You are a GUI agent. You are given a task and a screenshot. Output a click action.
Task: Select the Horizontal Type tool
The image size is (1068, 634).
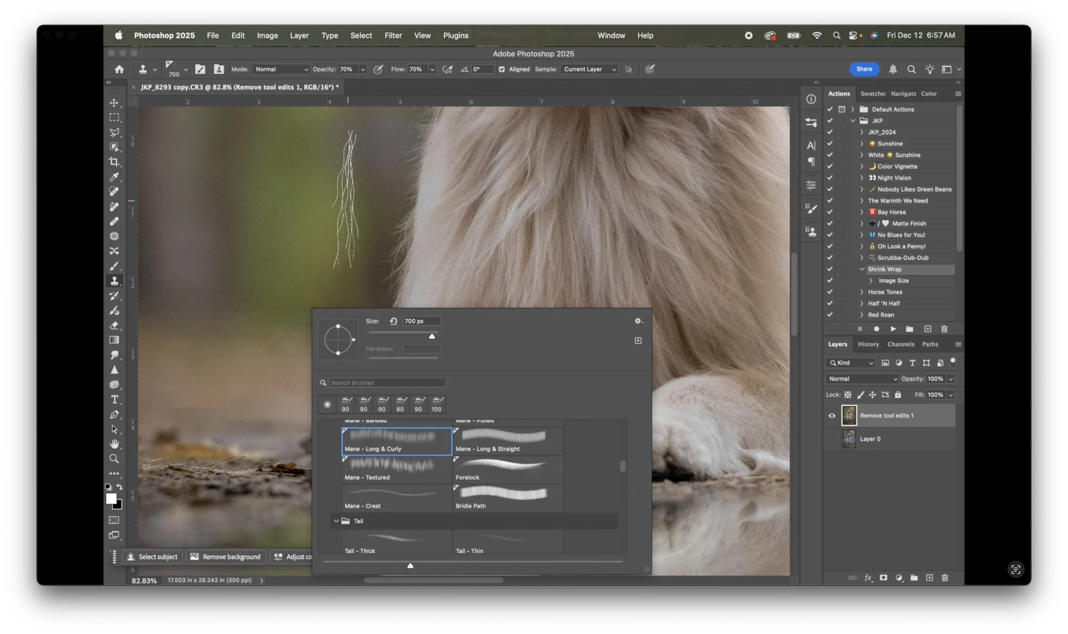tap(114, 400)
